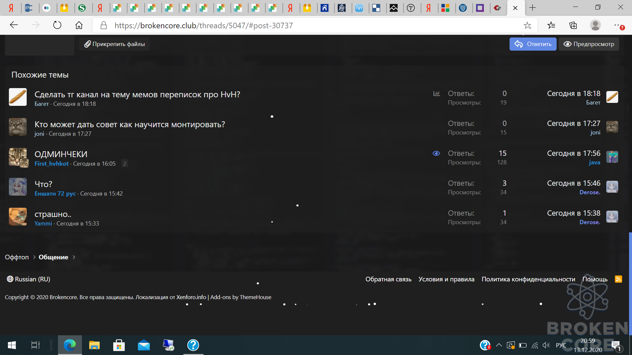Open Условия и правила footer link
Image resolution: width=632 pixels, height=355 pixels.
point(446,279)
